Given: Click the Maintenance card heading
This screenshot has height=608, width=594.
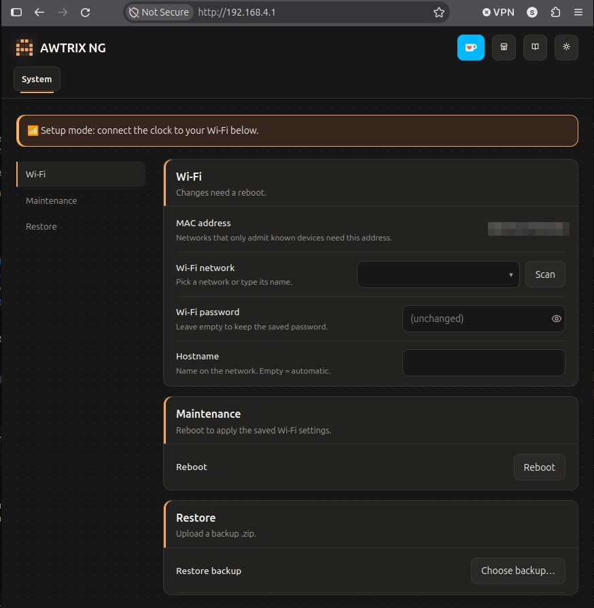Looking at the screenshot, I should pos(209,414).
